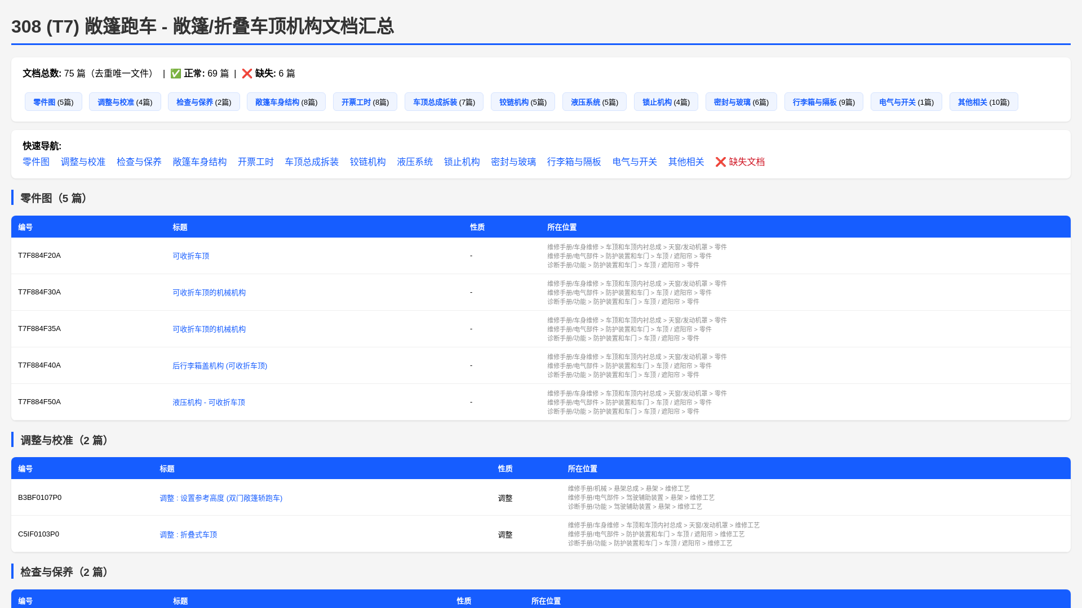The height and width of the screenshot is (608, 1082).
Task: Open 调整 : 设置参考高度 (双门敞篷轿跑车) link
Action: 221,498
